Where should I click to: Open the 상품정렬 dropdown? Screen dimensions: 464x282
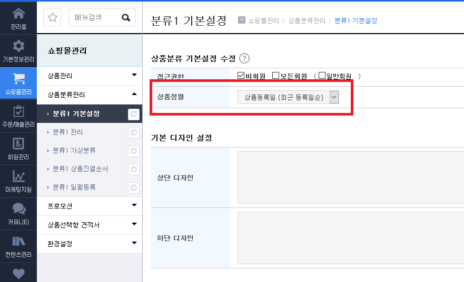[x=288, y=97]
